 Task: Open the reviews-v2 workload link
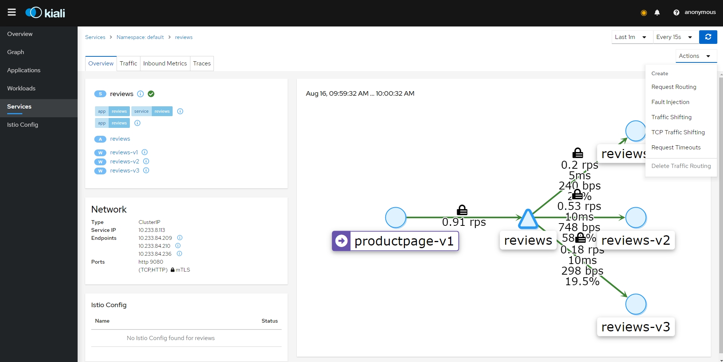point(125,162)
